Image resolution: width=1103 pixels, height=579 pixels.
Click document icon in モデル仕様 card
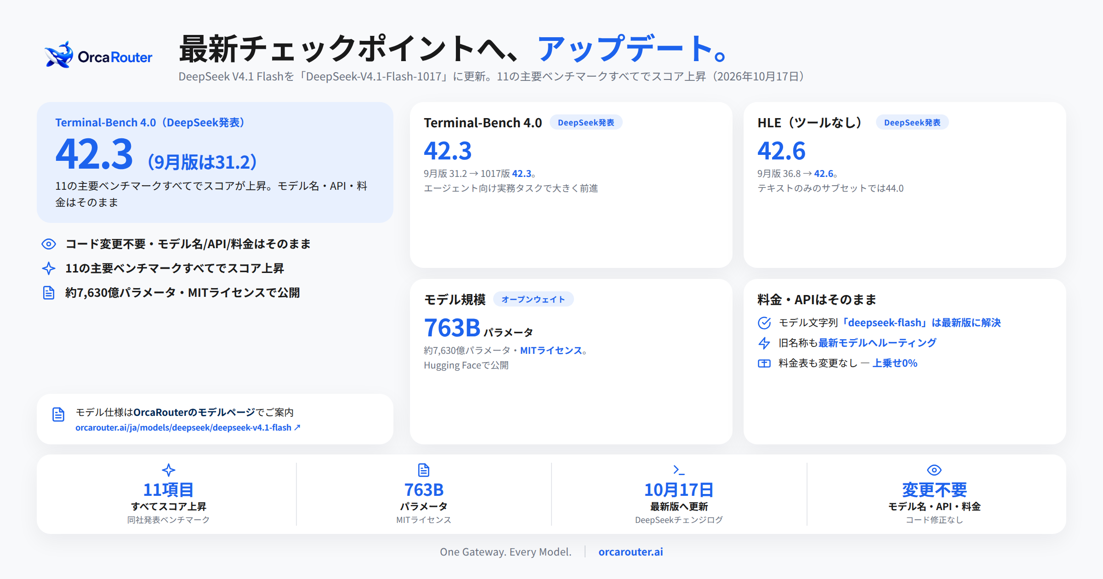coord(58,414)
